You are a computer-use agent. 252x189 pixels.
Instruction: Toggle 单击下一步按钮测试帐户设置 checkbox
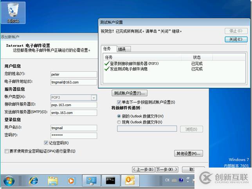(x=119, y=102)
